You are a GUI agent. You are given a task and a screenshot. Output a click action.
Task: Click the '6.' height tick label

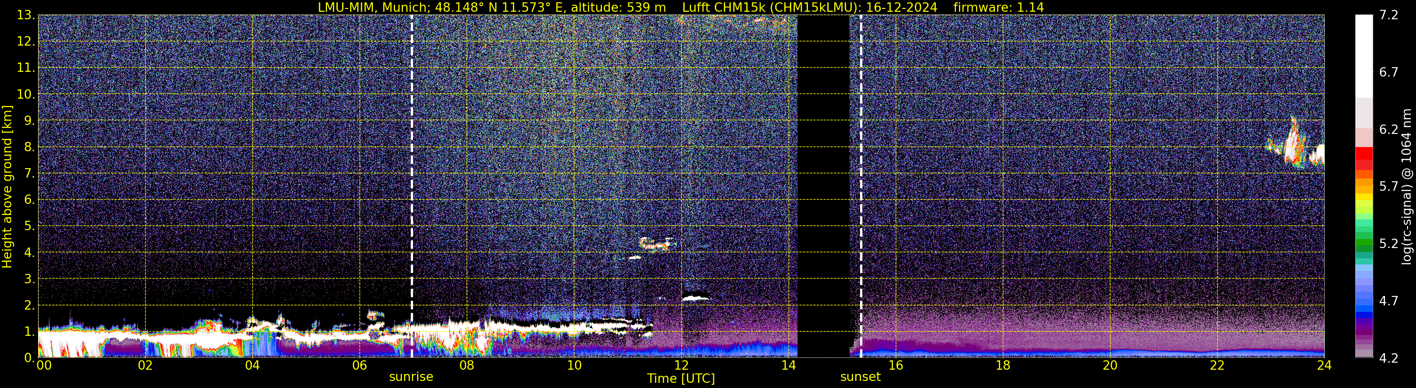pos(30,200)
